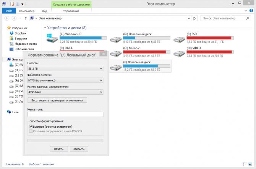256x169 pixels.
Task: Click restore default parameters button
Action: click(x=57, y=100)
